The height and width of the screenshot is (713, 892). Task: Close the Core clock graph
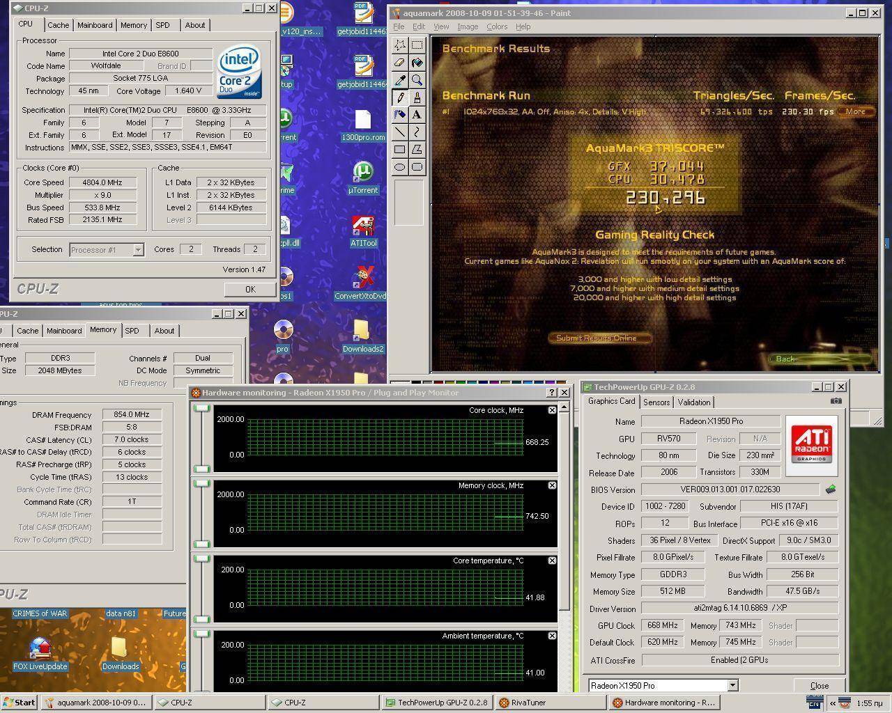552,410
